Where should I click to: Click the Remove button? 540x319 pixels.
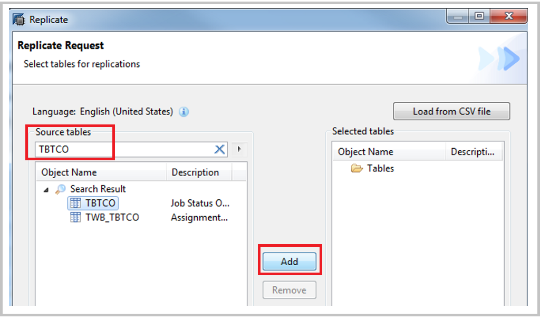pos(289,290)
